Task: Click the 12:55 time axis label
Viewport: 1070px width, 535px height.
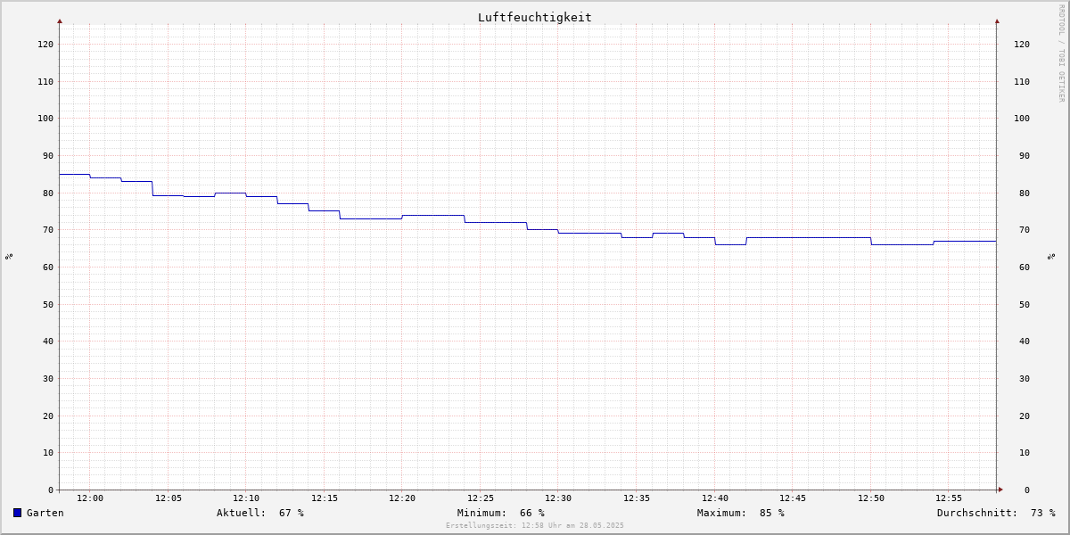Action: coord(949,498)
